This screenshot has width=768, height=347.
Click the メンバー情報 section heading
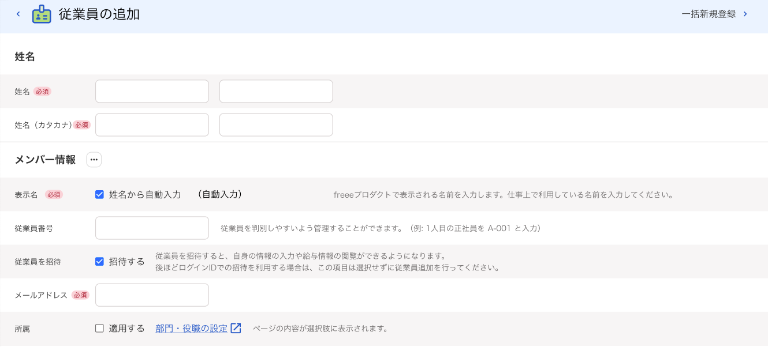point(45,160)
